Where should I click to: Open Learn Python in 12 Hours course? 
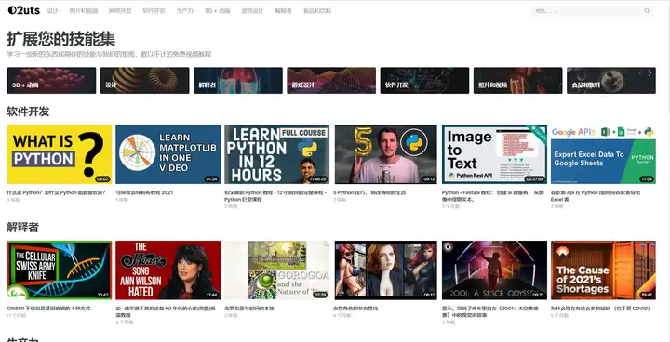277,154
